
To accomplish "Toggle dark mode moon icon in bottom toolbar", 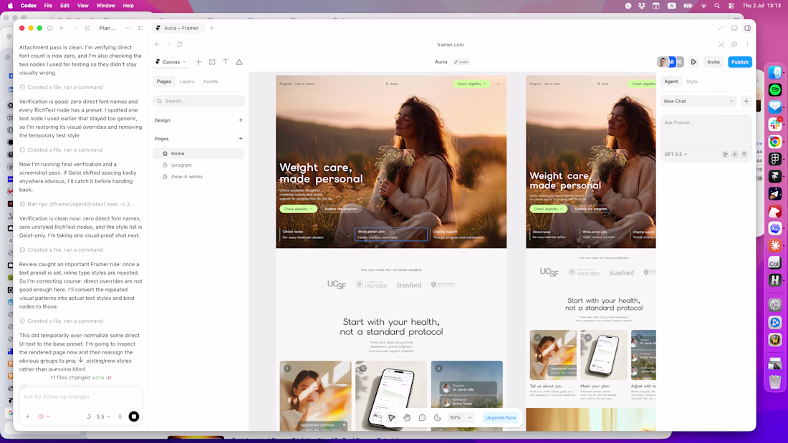I will tap(438, 417).
